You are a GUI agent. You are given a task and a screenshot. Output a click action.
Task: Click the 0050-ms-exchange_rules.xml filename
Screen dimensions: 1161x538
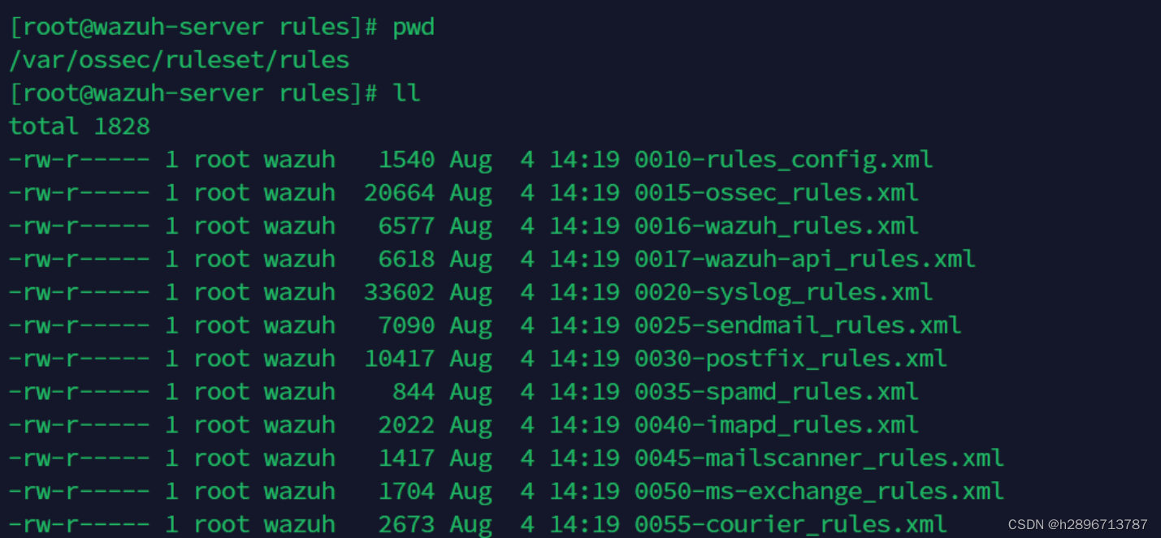pyautogui.click(x=819, y=493)
